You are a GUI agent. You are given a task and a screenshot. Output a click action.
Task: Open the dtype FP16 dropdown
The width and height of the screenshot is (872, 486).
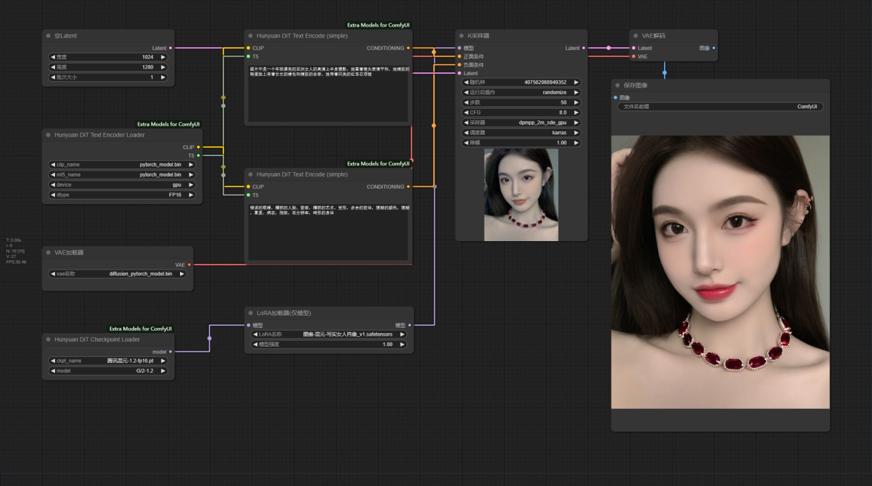122,194
